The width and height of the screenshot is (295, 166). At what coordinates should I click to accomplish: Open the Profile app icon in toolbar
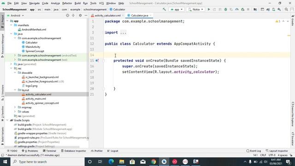(x=237, y=9)
